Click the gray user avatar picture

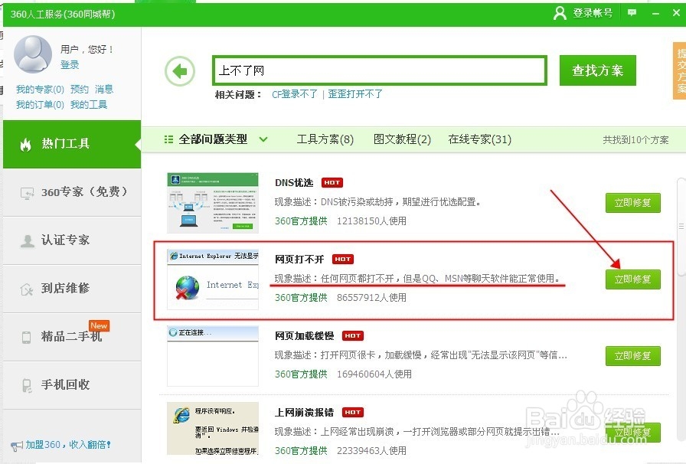click(33, 54)
